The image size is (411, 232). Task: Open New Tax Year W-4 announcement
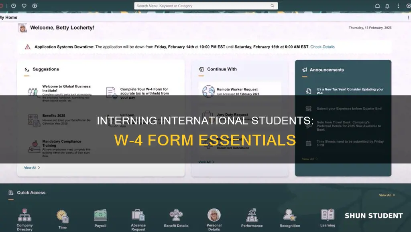click(350, 91)
